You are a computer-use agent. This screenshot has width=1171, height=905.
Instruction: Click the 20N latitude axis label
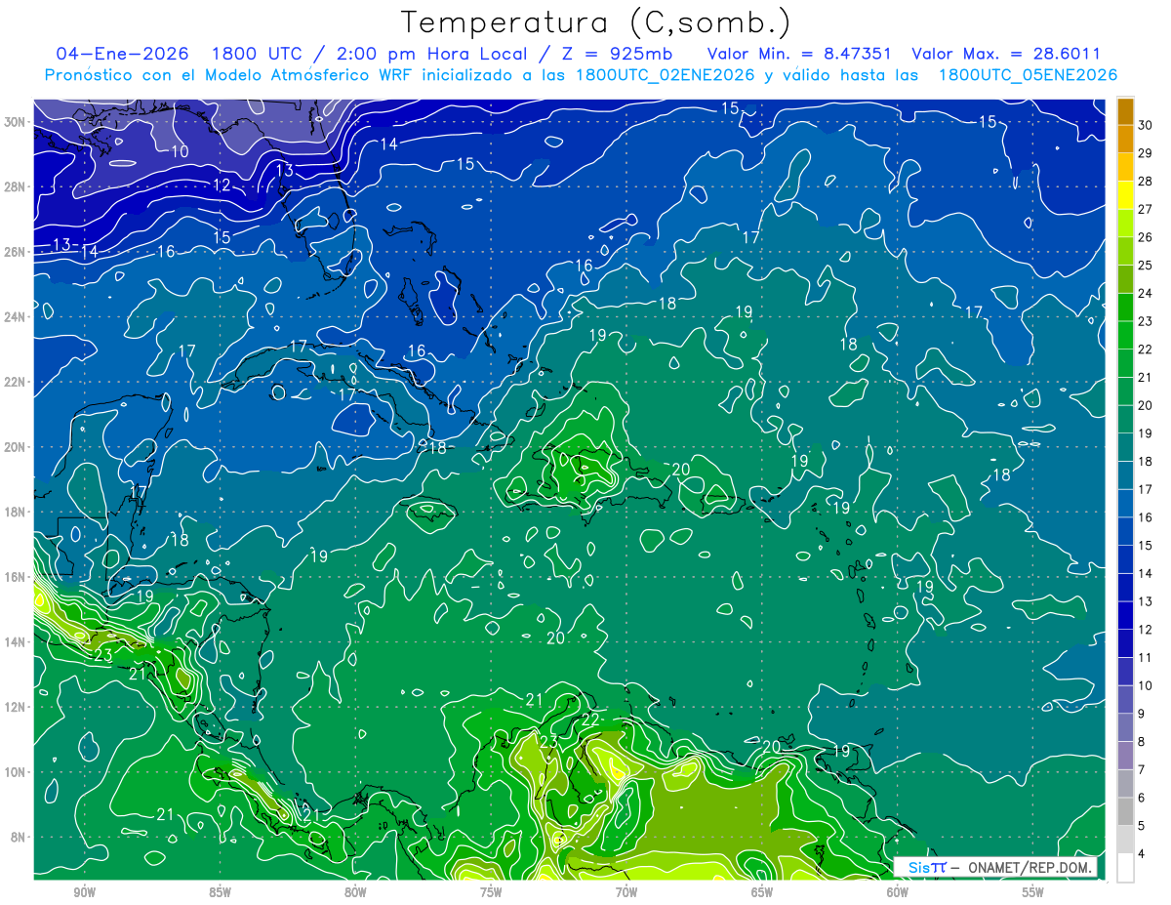click(x=15, y=447)
